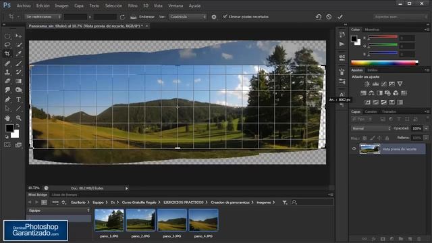Close the Panorama_sin_título1 document tab
The image size is (432, 243).
click(147, 26)
